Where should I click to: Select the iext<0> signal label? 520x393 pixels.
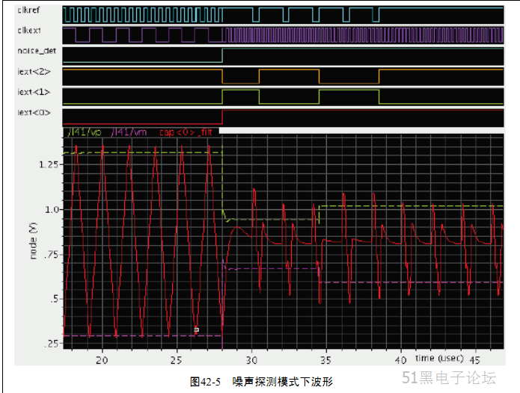pos(34,113)
